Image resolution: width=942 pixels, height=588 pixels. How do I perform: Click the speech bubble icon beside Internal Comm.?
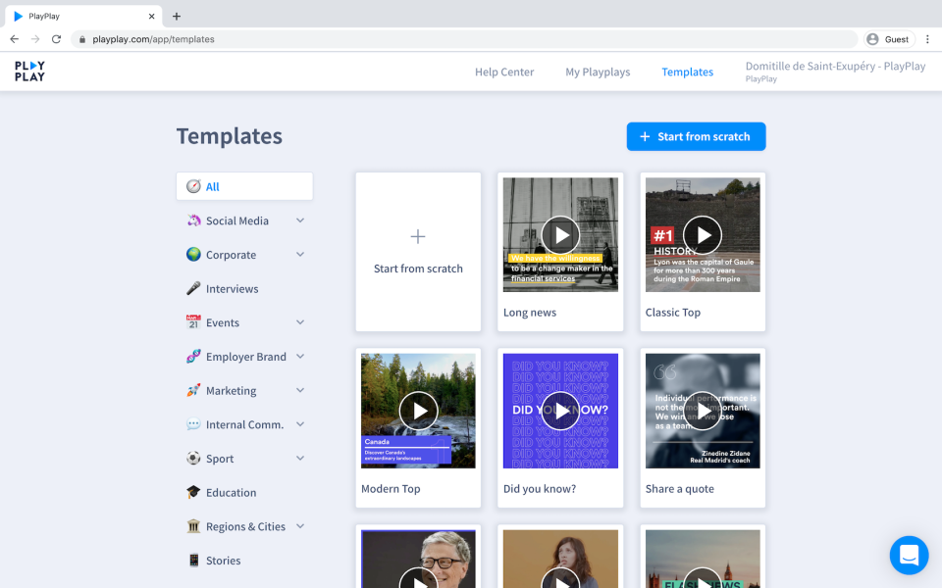pyautogui.click(x=193, y=424)
